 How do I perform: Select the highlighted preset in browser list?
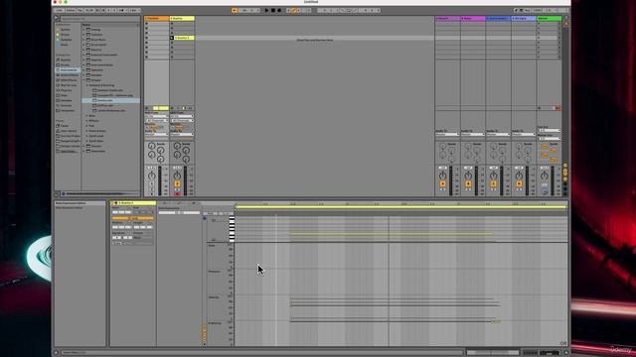point(111,100)
